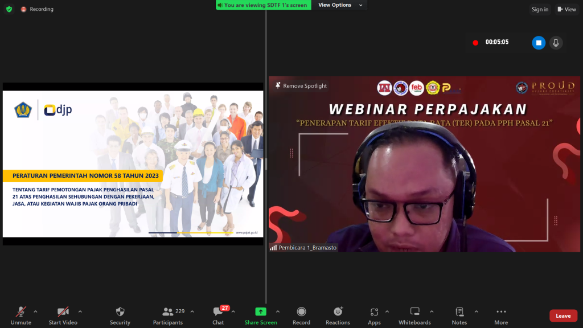Click the green encryption shield icon

click(x=9, y=9)
